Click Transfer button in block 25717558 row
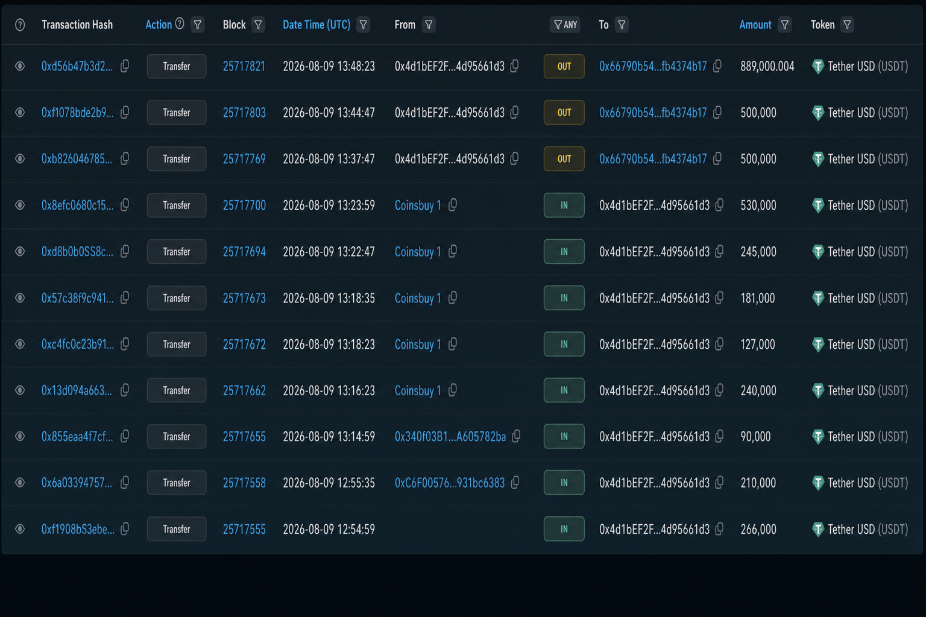The width and height of the screenshot is (926, 617). tap(177, 483)
